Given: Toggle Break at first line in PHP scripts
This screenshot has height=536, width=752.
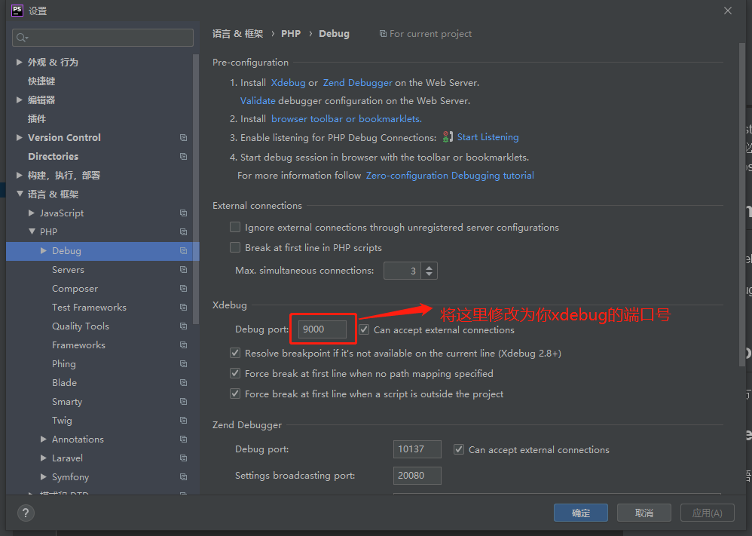Looking at the screenshot, I should tap(235, 247).
